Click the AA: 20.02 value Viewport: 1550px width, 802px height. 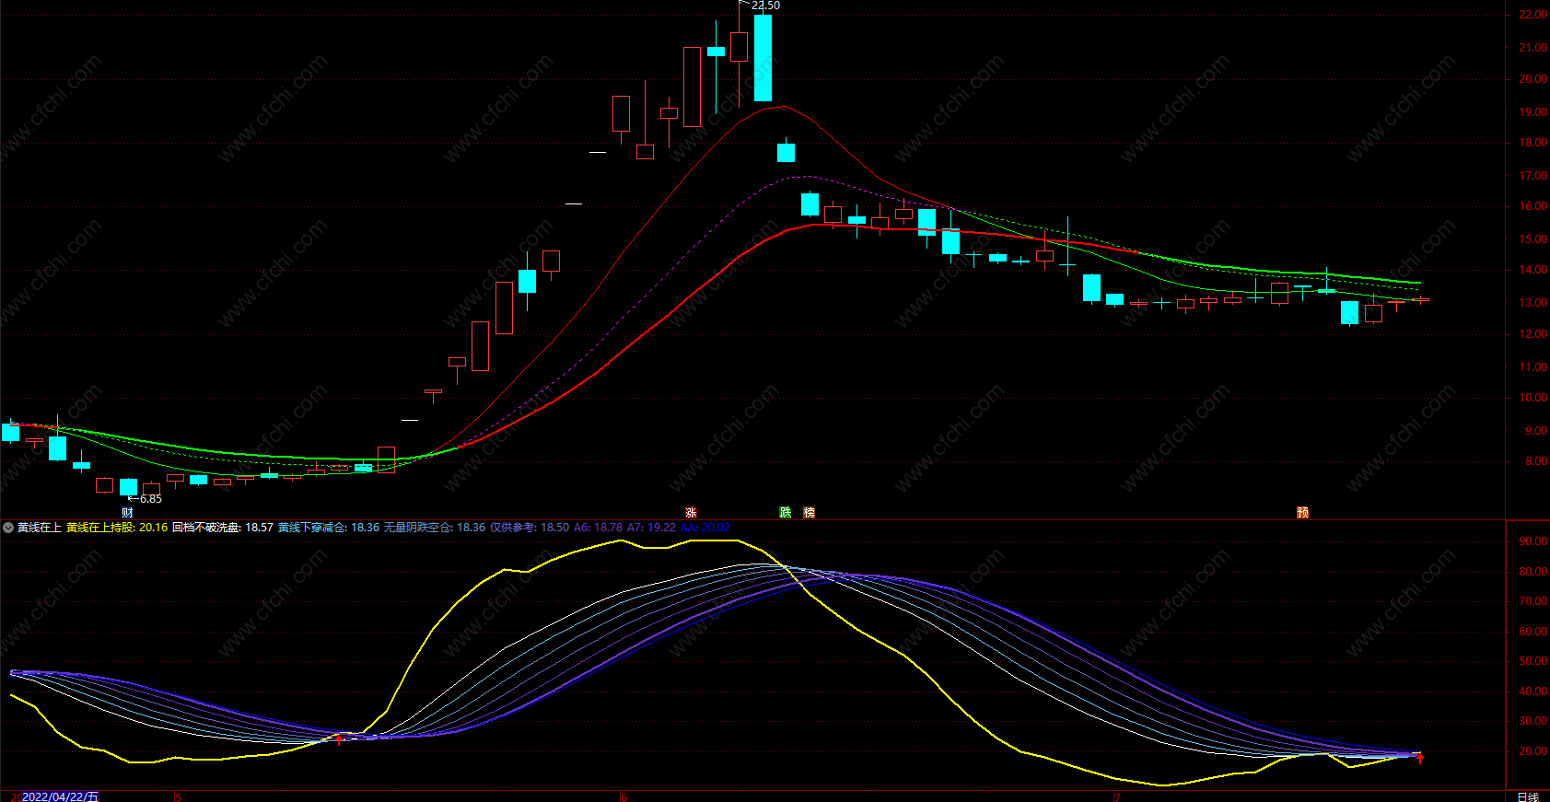coord(705,528)
